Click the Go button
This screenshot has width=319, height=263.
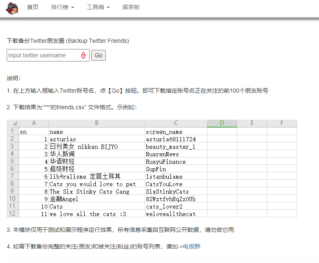click(x=98, y=55)
